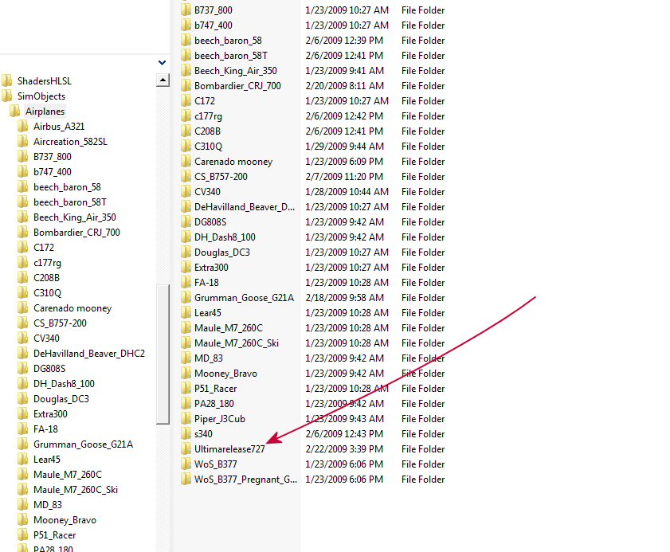The height and width of the screenshot is (552, 670).
Task: Select Grumman_Goose_G21A in the folder tree
Action: (84, 444)
